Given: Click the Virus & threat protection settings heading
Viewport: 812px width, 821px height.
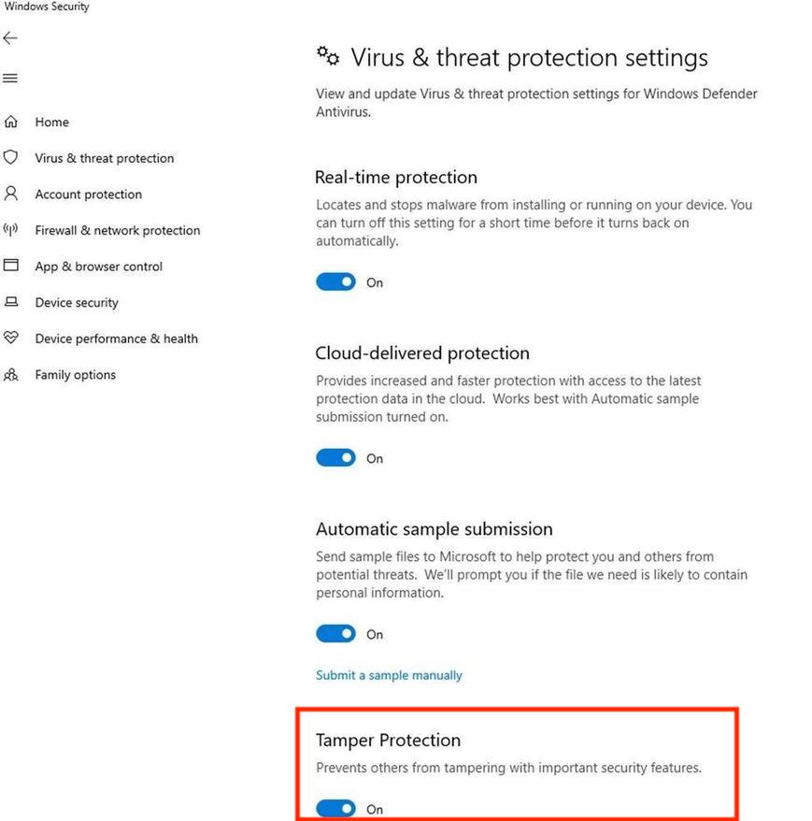Looking at the screenshot, I should 529,58.
